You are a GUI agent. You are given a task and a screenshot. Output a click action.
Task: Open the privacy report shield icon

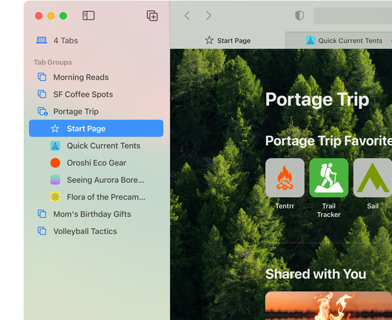299,16
